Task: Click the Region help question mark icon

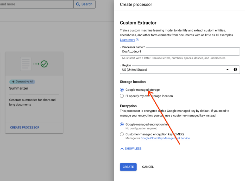Action: coord(235,70)
